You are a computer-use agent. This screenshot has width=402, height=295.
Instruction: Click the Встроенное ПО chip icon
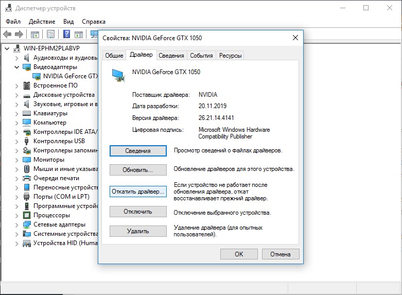(27, 85)
